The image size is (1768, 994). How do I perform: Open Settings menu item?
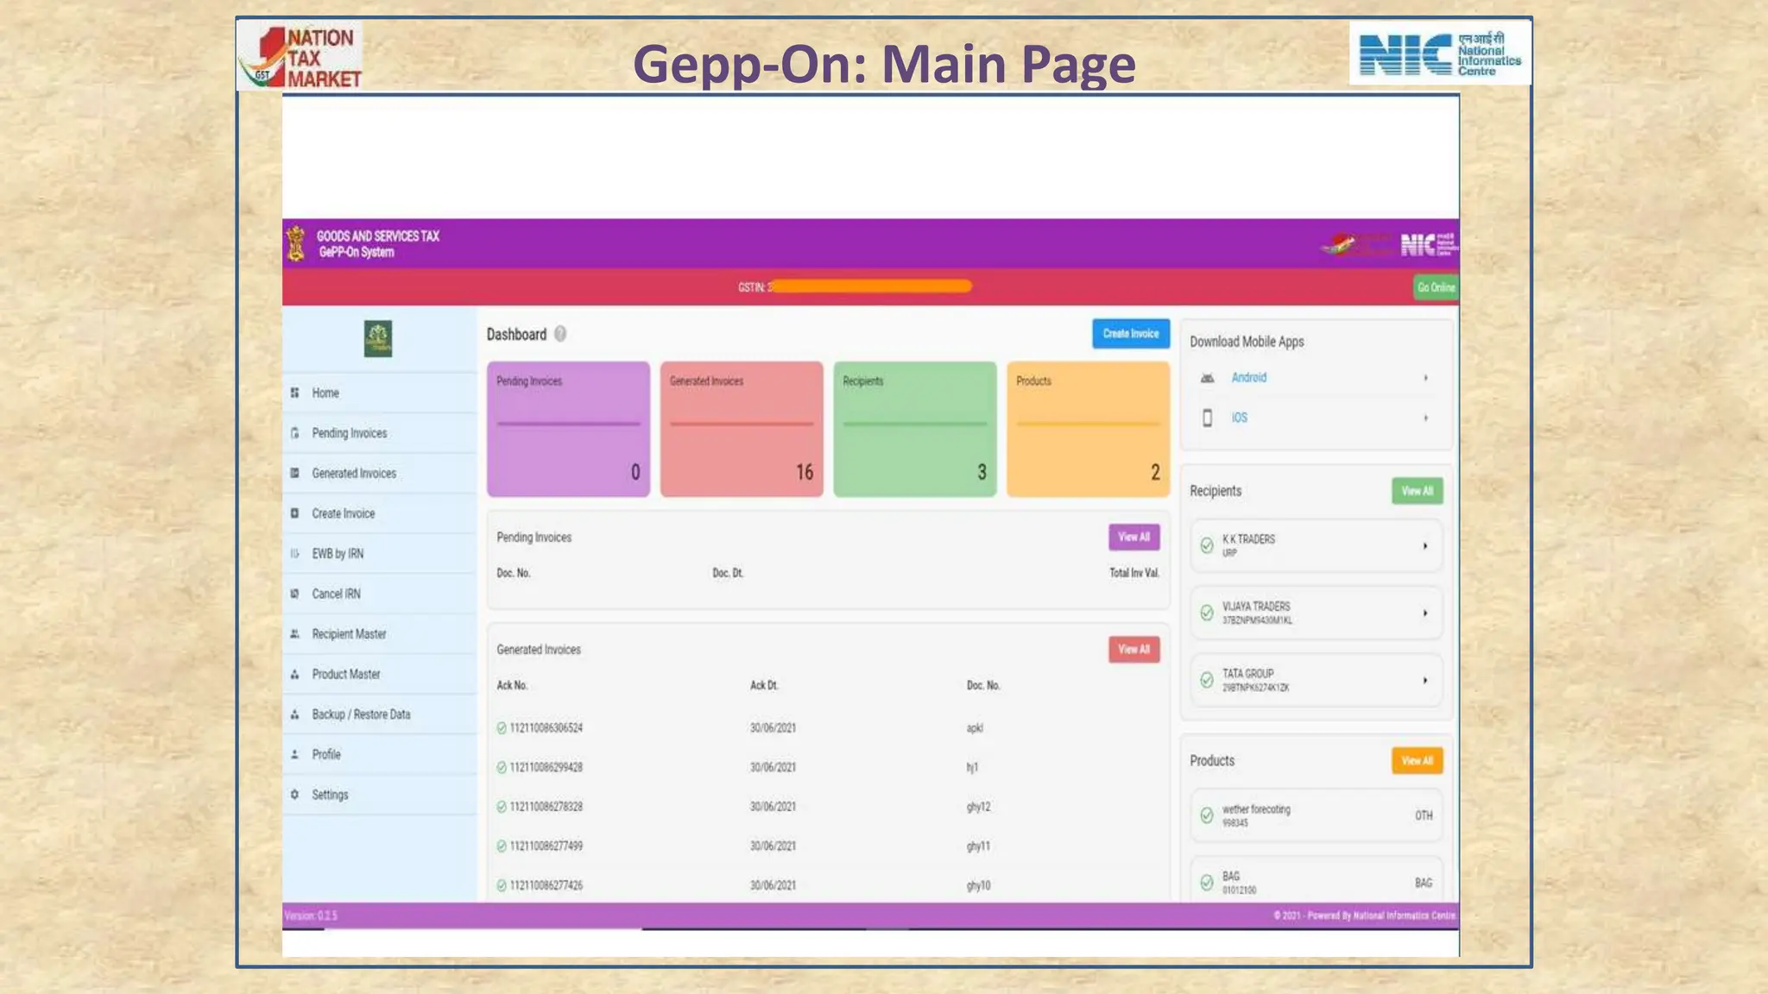pyautogui.click(x=380, y=795)
